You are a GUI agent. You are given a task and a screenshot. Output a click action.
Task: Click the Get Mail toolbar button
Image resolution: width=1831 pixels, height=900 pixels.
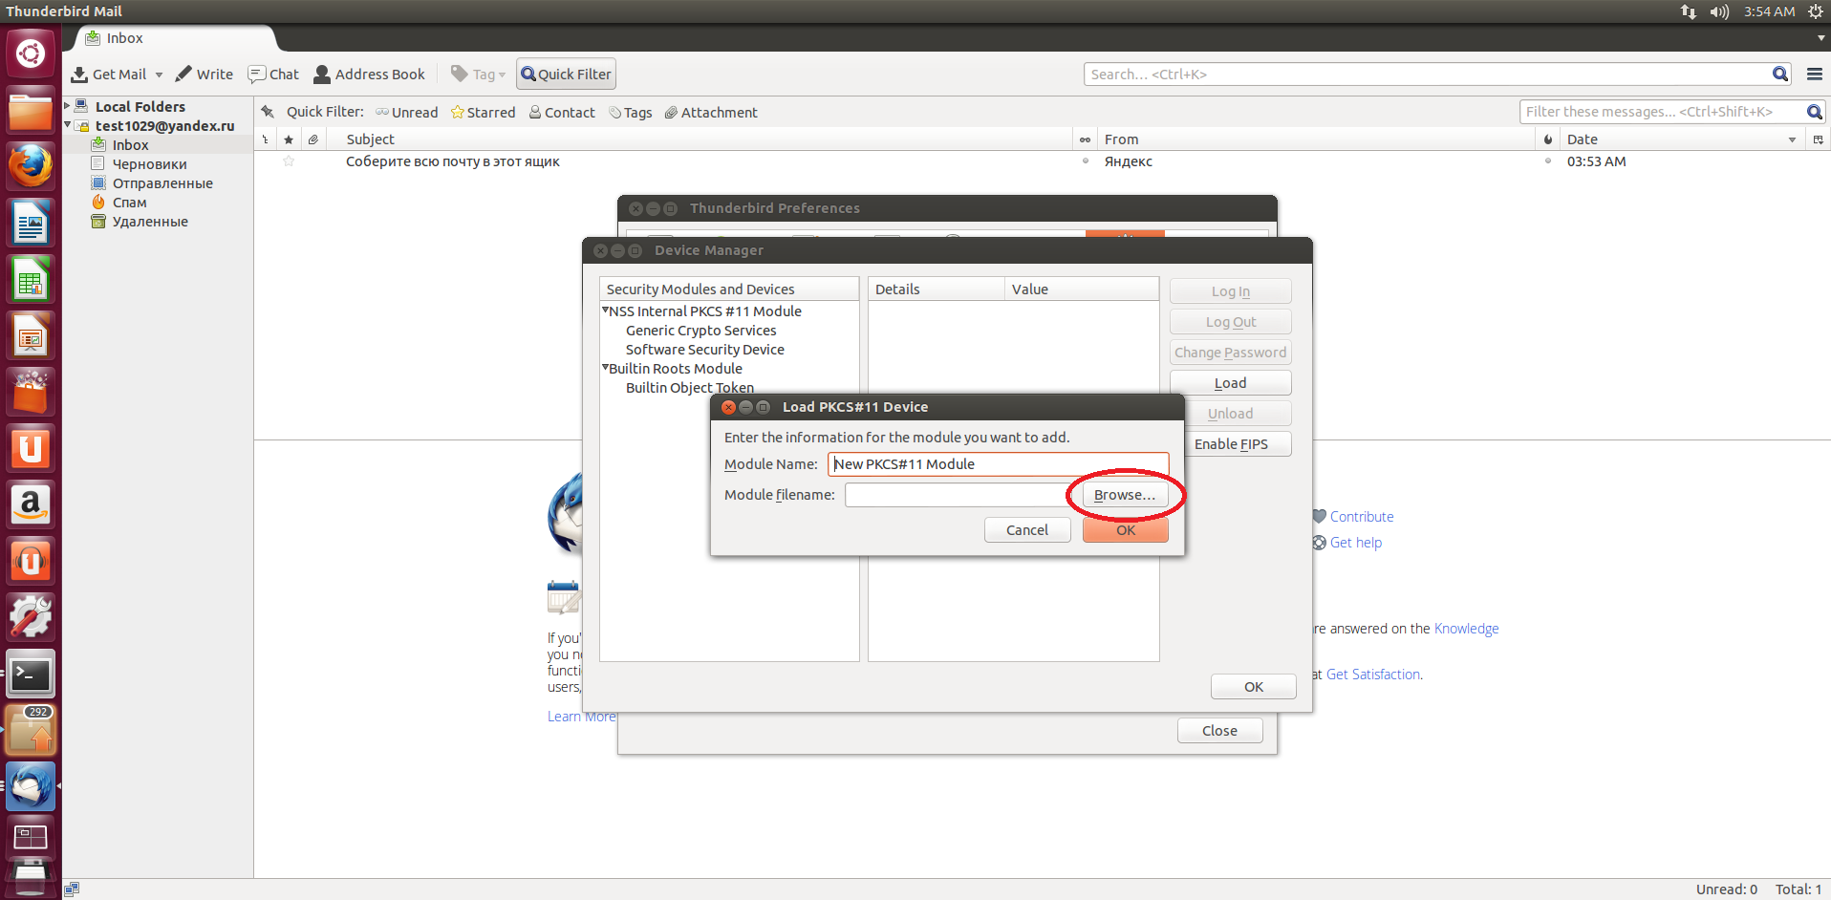109,75
